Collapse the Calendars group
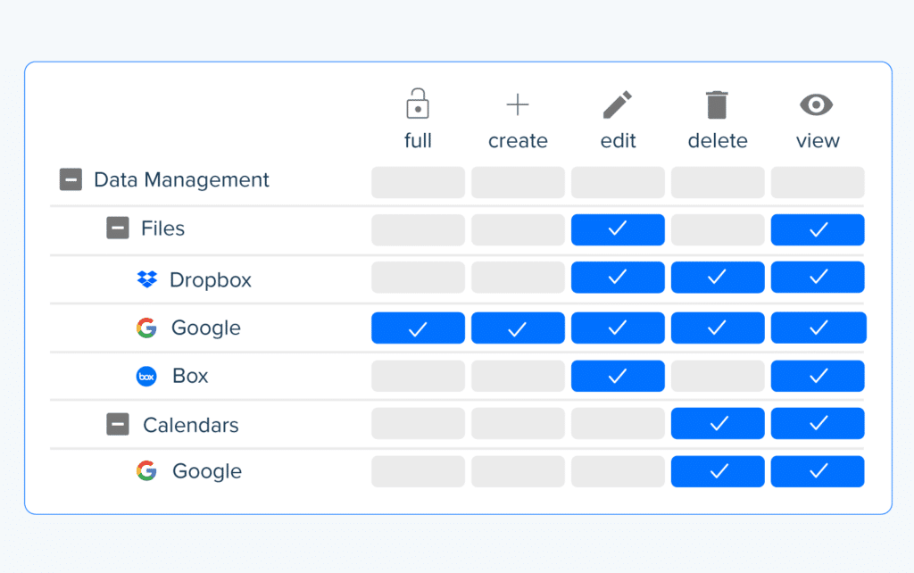This screenshot has width=914, height=573. (x=117, y=425)
